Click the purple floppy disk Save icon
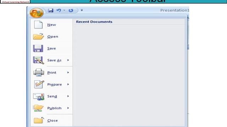 coord(38,48)
